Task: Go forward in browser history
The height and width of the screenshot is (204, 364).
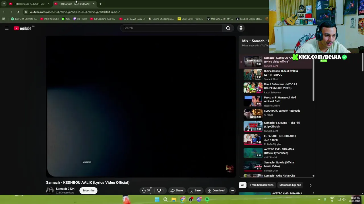Action: click(11, 12)
